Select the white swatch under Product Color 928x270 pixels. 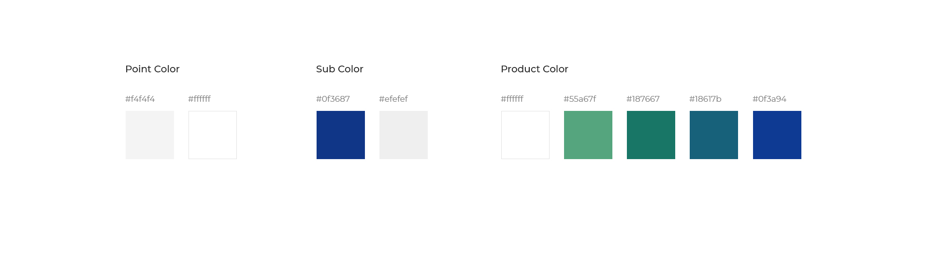525,135
